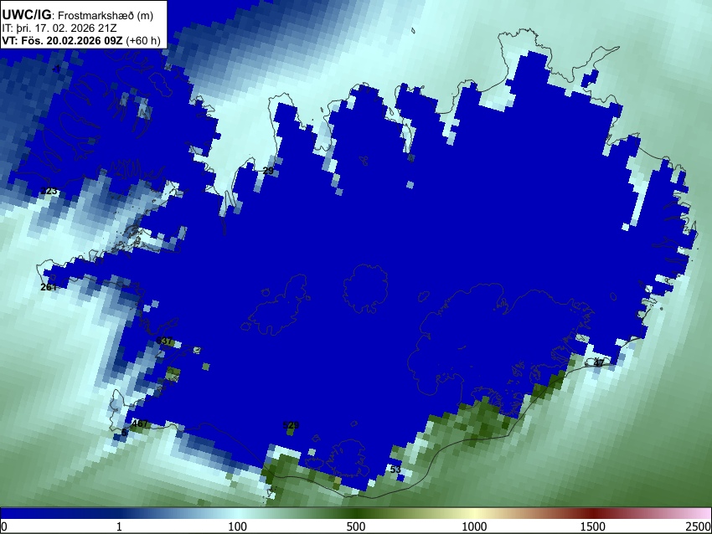Screen dimensions: 712x534
Task: Click the map value '529' in south Iceland
Action: pyautogui.click(x=291, y=425)
